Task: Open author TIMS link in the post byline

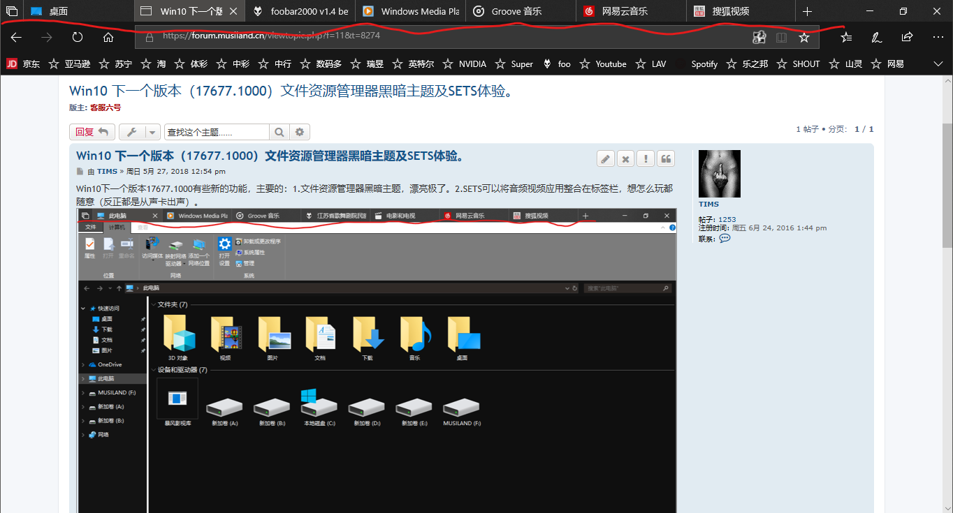Action: click(107, 171)
